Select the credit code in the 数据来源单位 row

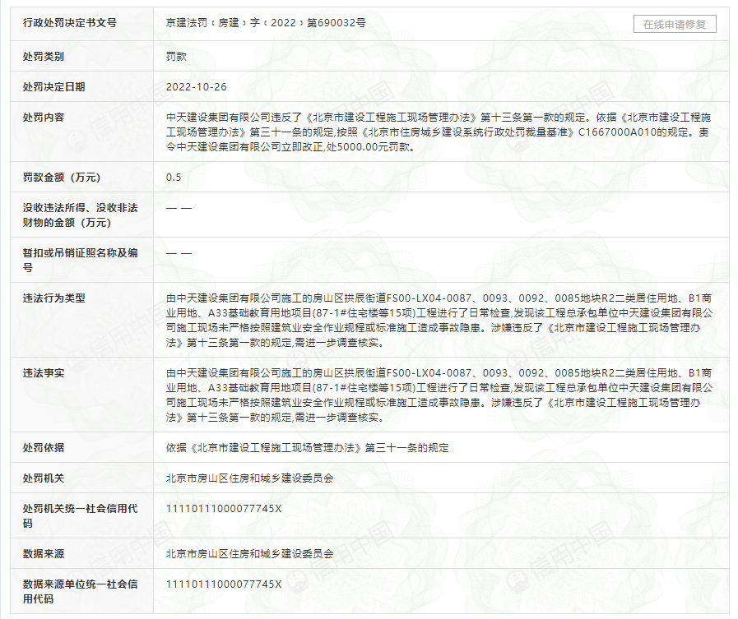[224, 584]
